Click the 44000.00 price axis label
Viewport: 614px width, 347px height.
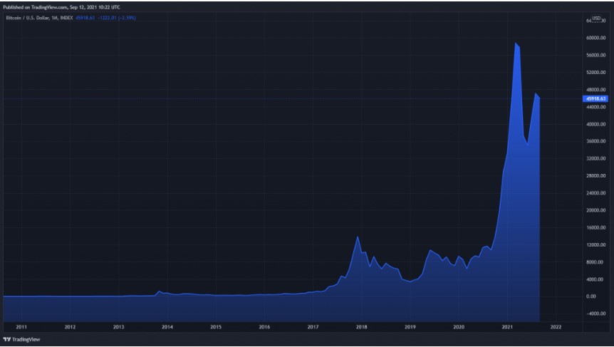click(595, 107)
